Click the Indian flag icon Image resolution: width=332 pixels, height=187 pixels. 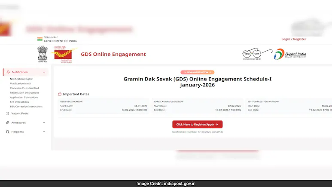coord(40,39)
